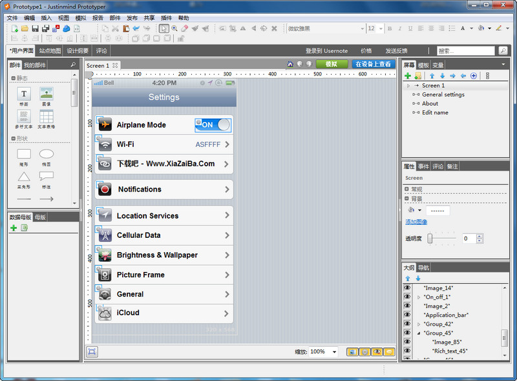Add a new screen with green plus

coord(408,76)
